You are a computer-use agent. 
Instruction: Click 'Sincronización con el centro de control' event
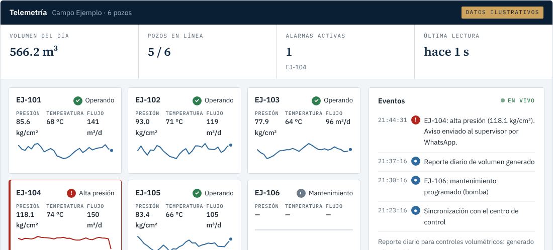471,216
